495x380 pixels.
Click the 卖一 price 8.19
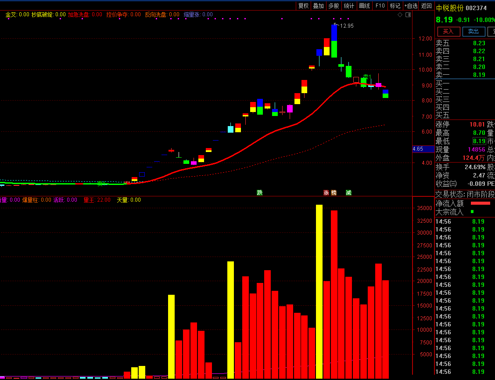479,75
